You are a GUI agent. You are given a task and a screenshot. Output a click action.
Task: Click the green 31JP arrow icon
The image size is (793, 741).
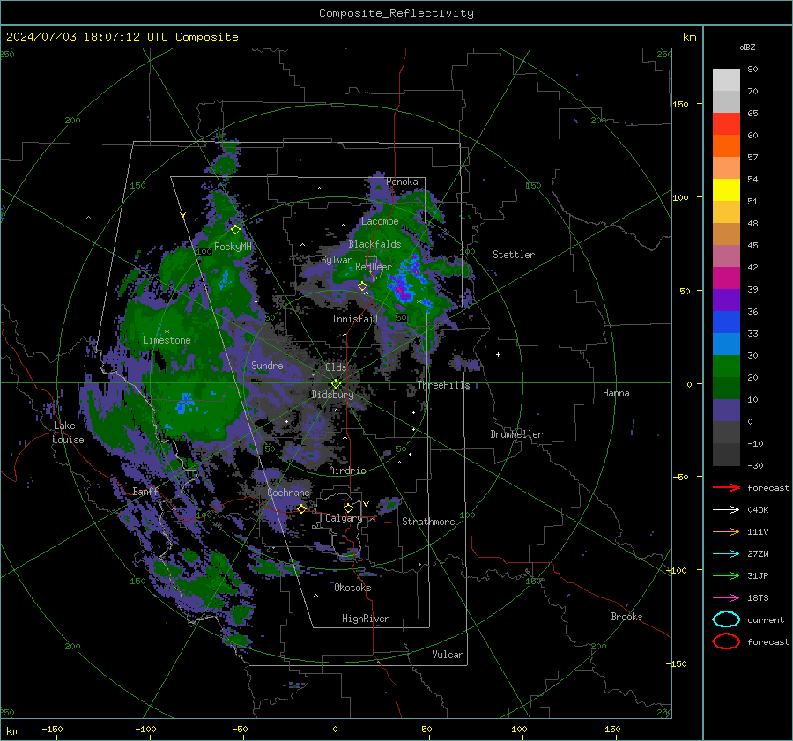point(726,575)
